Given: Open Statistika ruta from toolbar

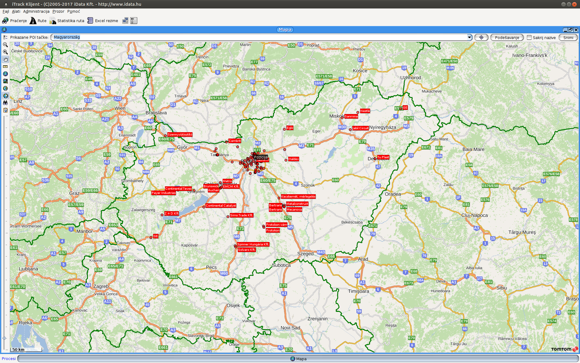Looking at the screenshot, I should pyautogui.click(x=67, y=21).
